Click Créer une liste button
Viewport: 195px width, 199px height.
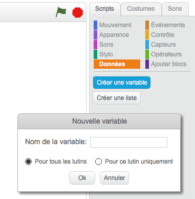point(117,98)
